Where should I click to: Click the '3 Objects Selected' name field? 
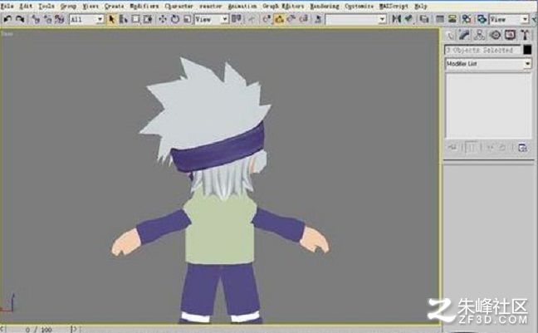pyautogui.click(x=483, y=50)
